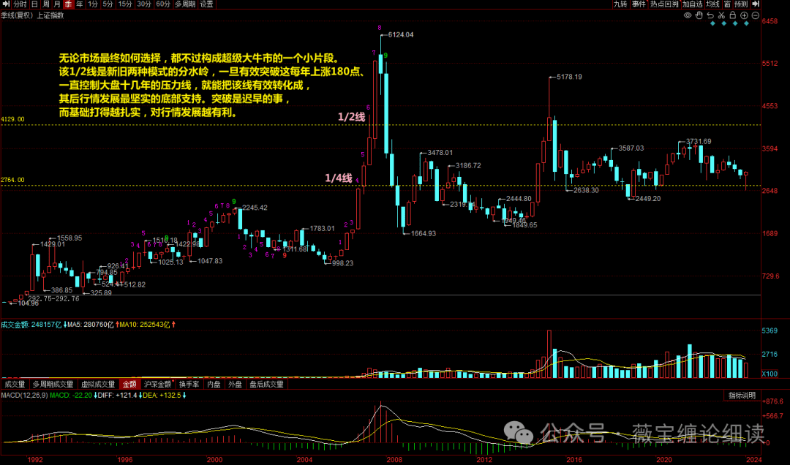Click the 4129.00 horizontal line value

click(12, 119)
